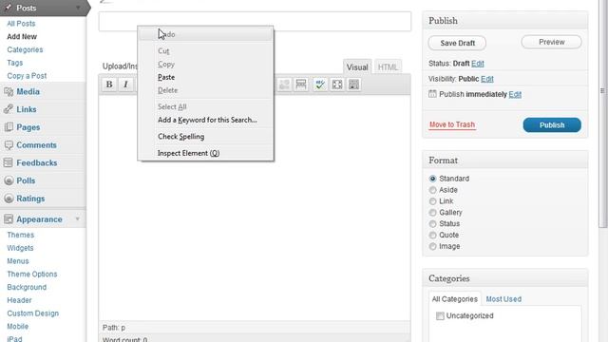Open Menus under Appearance

tap(18, 261)
